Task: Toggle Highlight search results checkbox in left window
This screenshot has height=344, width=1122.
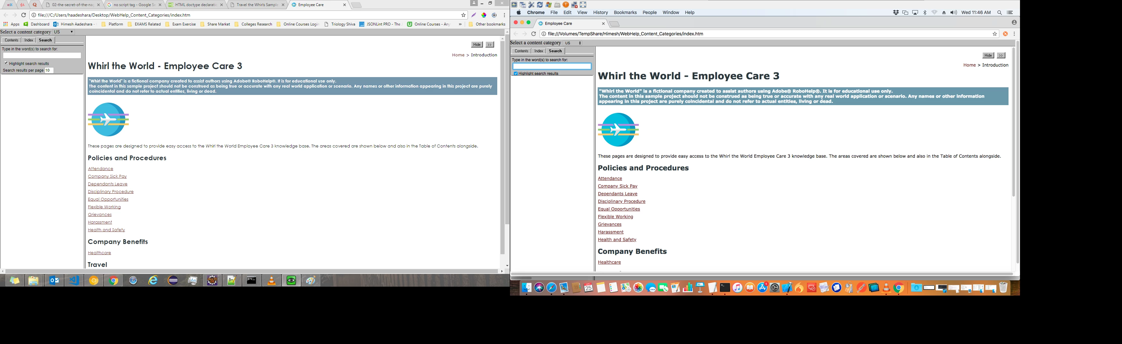Action: pos(6,63)
